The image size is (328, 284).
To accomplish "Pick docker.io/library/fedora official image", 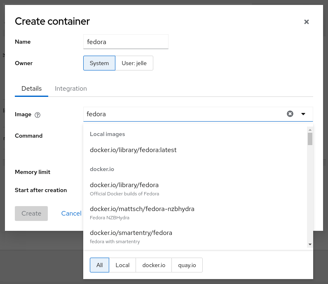I will (124, 188).
